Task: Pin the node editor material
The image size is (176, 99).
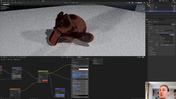Action: (82, 57)
